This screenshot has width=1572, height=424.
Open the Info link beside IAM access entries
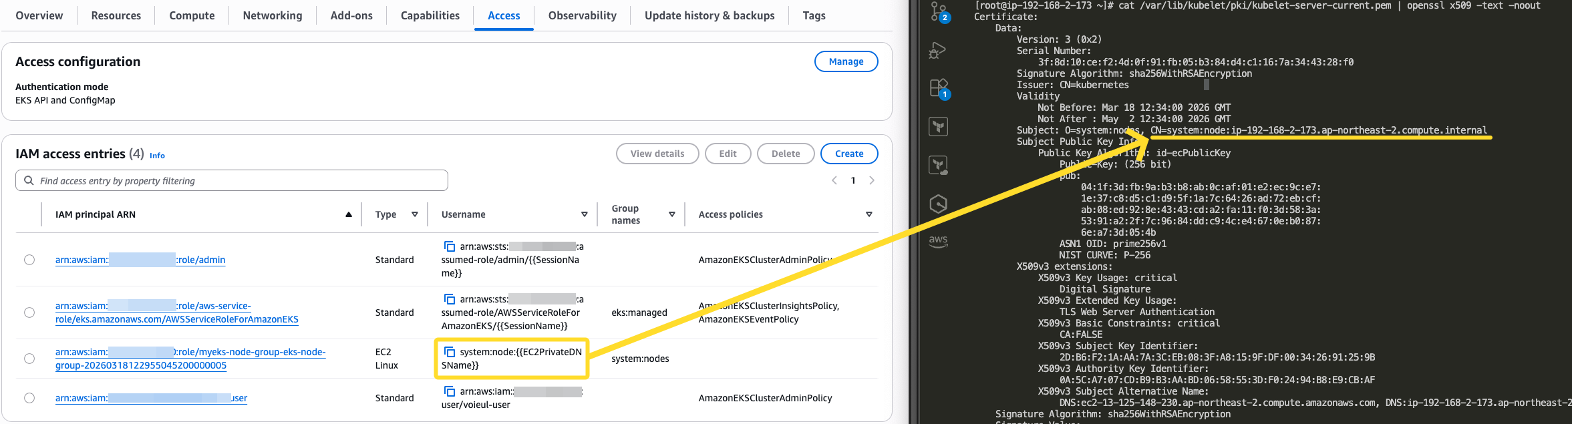pyautogui.click(x=157, y=156)
